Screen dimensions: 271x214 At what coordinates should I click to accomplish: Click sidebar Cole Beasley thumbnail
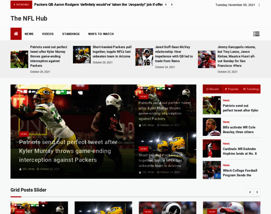click(212, 127)
